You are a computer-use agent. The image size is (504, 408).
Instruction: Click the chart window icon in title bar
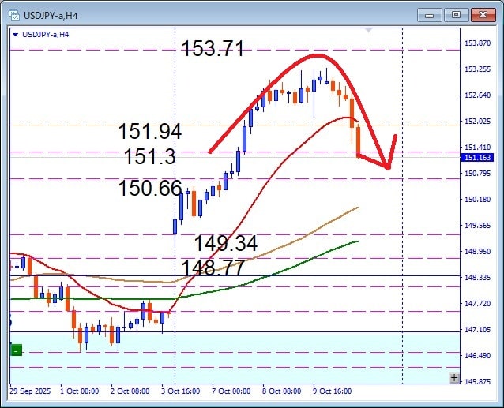tap(11, 14)
